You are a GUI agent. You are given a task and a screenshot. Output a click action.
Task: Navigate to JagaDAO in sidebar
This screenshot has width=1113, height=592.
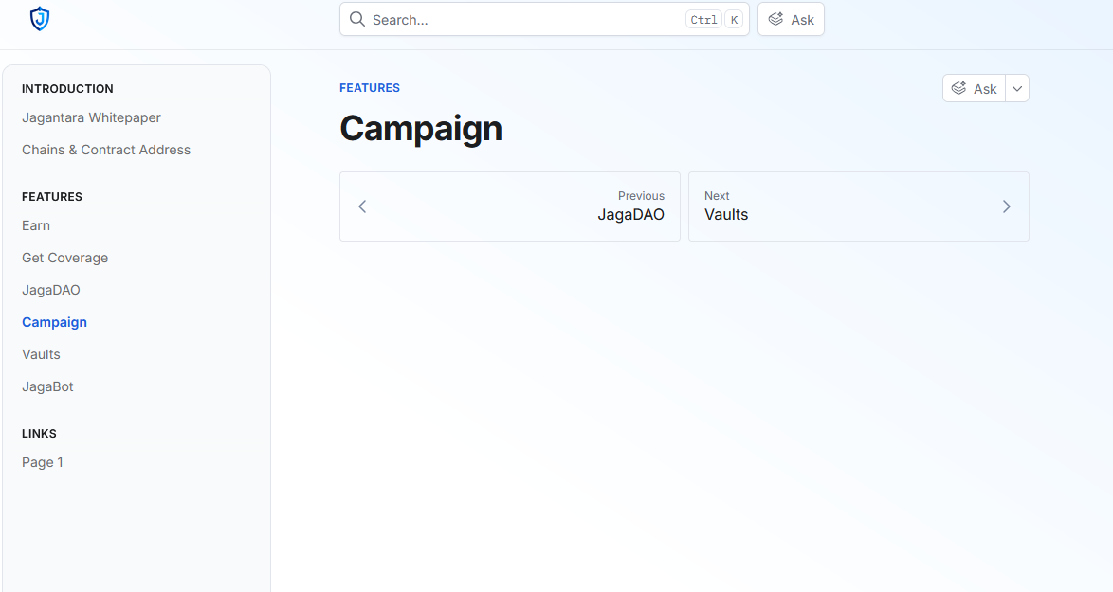pyautogui.click(x=51, y=290)
